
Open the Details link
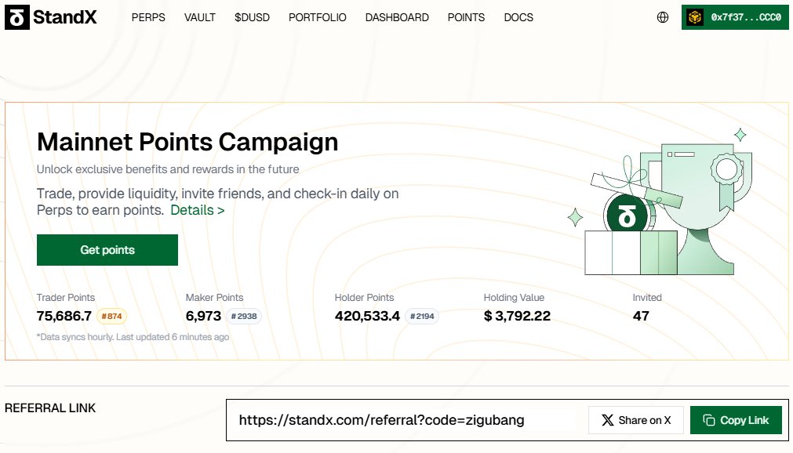197,210
